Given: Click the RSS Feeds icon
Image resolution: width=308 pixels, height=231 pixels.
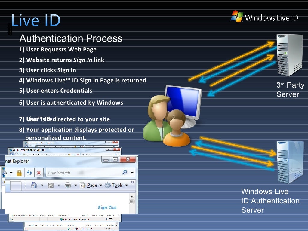Looking at the screenshot, I should [51, 185].
